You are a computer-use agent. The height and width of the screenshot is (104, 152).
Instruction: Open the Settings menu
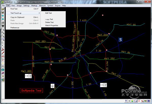click(x=26, y=6)
